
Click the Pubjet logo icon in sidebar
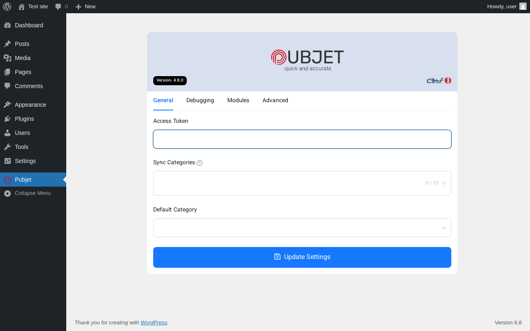tap(7, 180)
